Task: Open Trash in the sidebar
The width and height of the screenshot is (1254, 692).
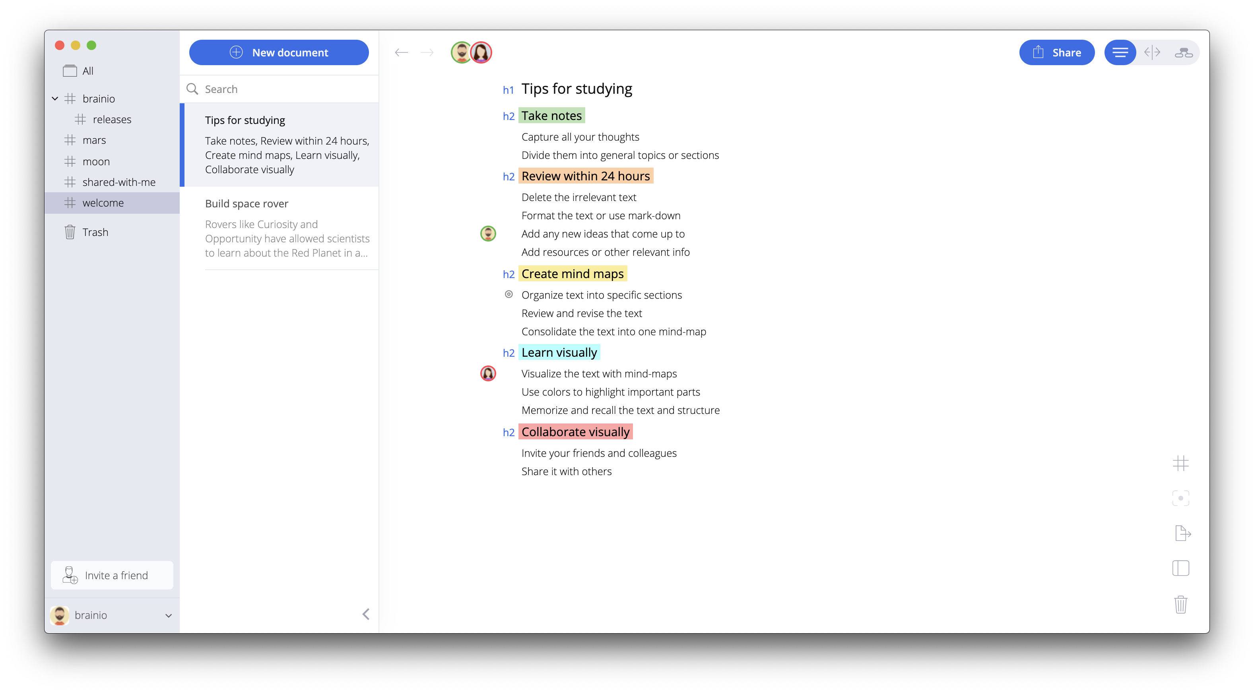Action: (95, 232)
